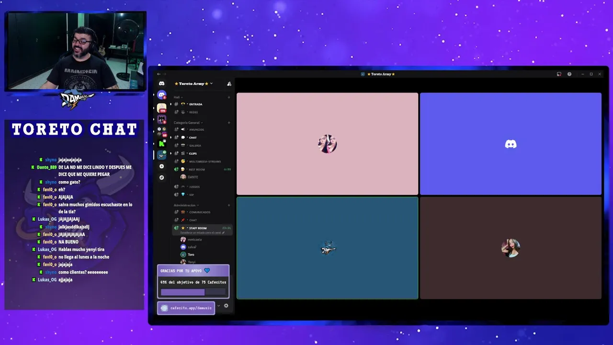Viewport: 613px width, 345px height.
Task: Click Dante_889 username in Toreto Chat
Action: tap(46, 167)
